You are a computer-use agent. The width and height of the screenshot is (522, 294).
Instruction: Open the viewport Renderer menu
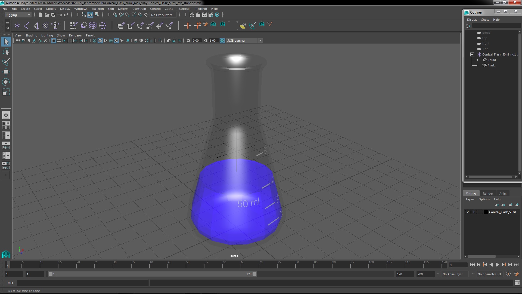tap(75, 35)
